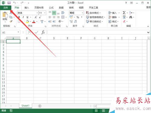Add a new sheet with plus icon
The width and height of the screenshot is (151, 113).
[x=40, y=106]
